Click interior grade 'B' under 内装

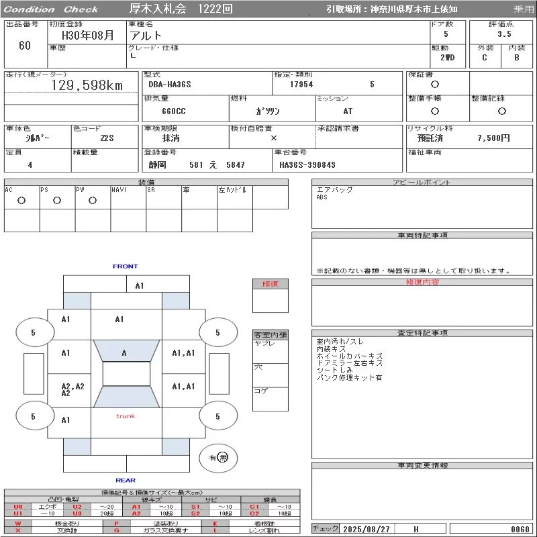(516, 58)
